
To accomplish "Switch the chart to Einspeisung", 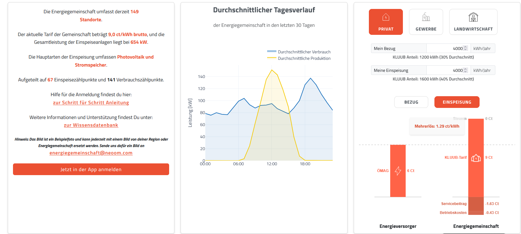I will click(x=457, y=102).
